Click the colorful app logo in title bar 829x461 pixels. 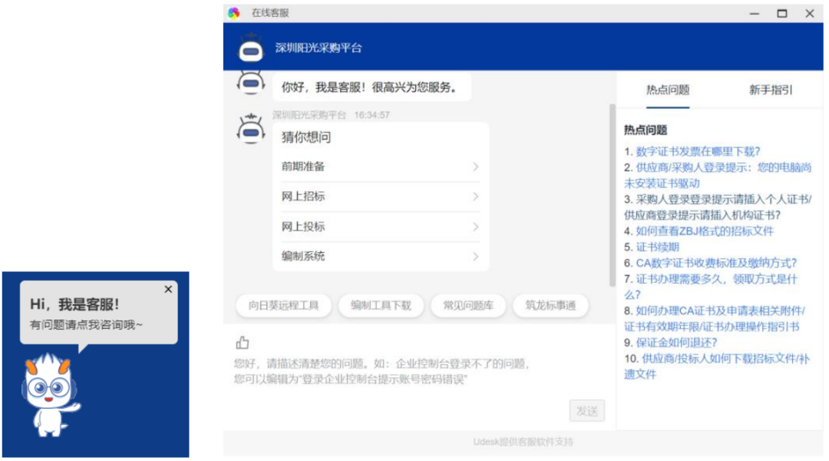coord(234,13)
